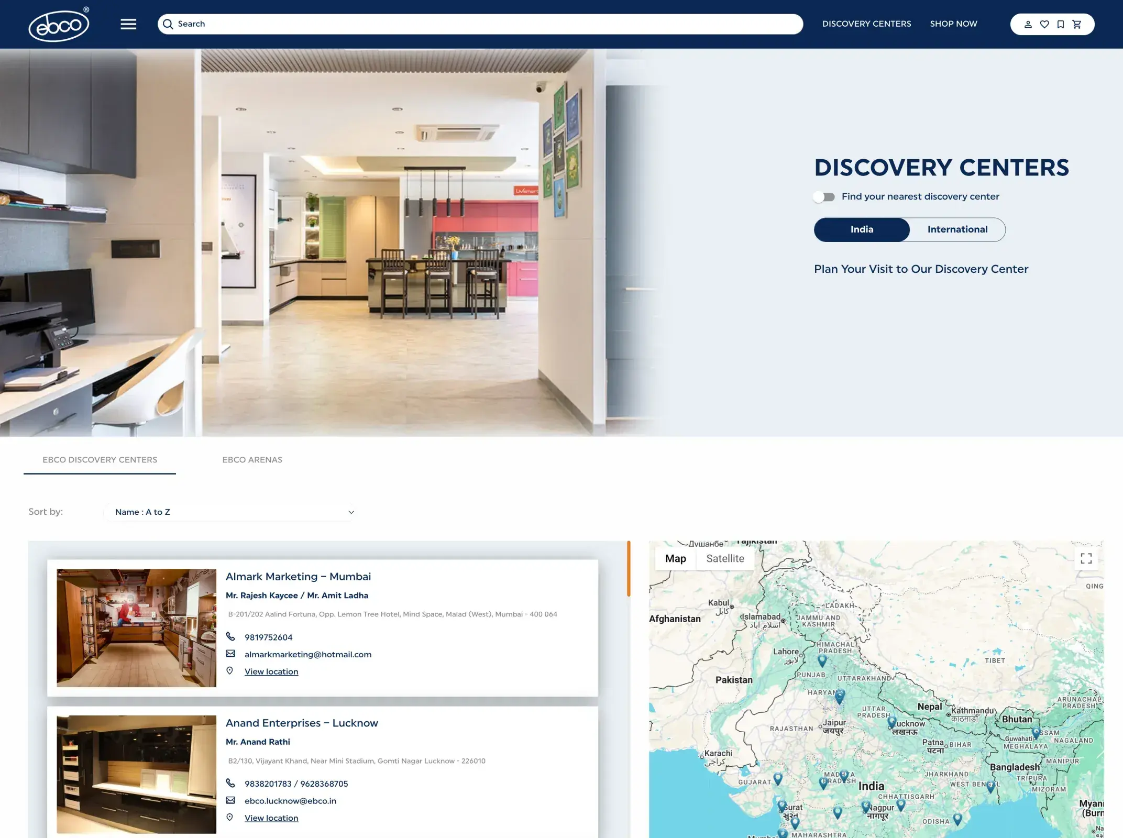Click phone number 9819752604
The width and height of the screenshot is (1123, 838).
268,637
